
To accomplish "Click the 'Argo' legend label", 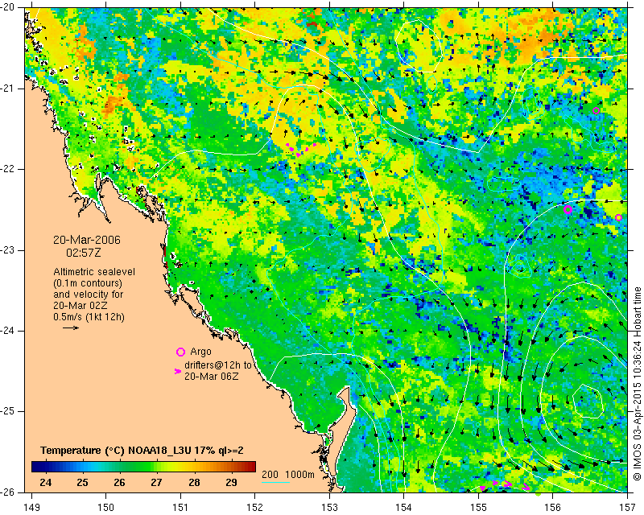I will coord(200,352).
